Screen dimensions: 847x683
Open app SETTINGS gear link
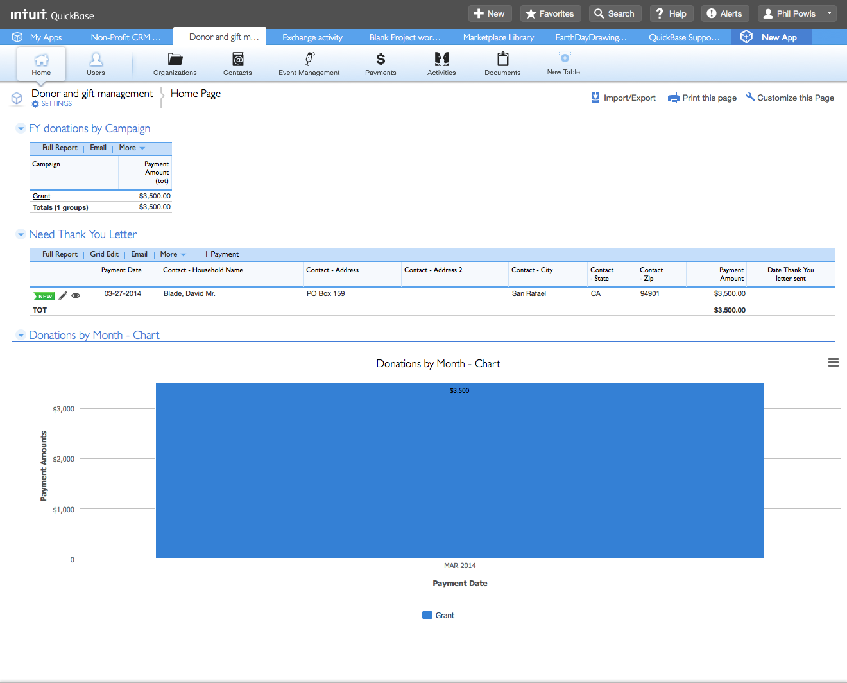coord(52,104)
